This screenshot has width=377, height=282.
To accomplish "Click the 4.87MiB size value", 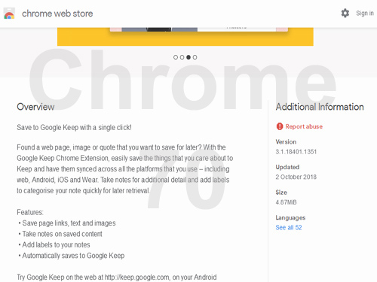I will [x=286, y=202].
